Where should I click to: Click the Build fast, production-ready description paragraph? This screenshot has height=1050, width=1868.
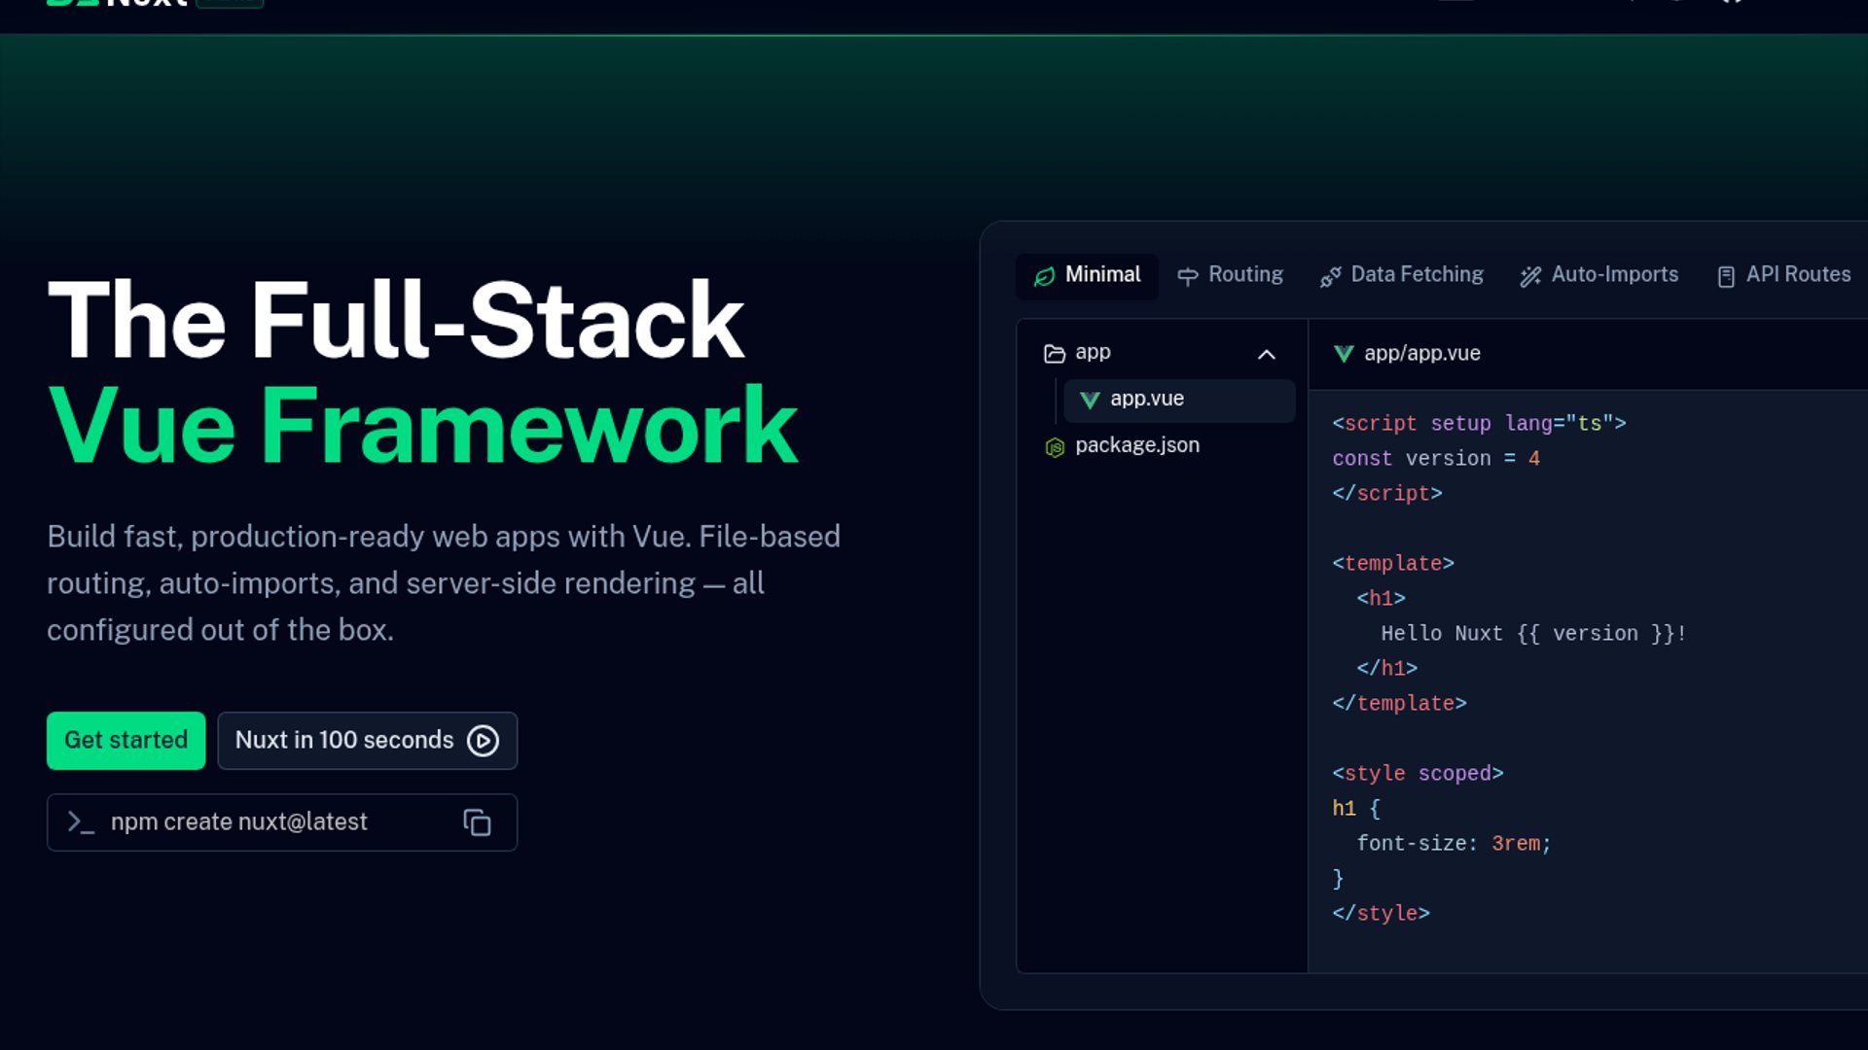444,583
